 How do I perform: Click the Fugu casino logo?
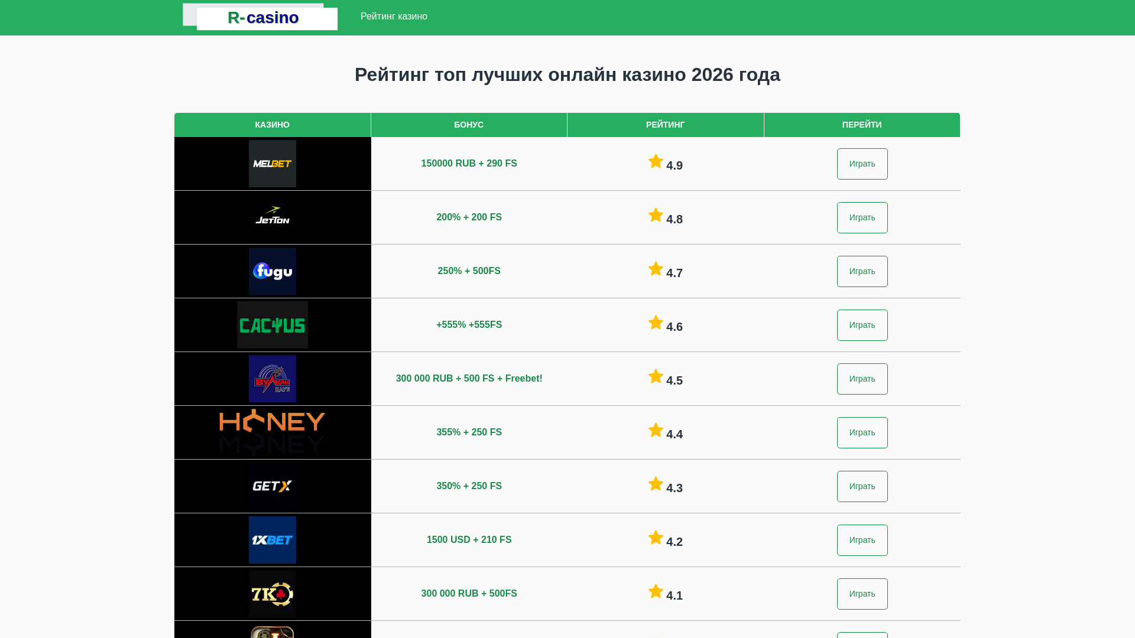(x=273, y=271)
